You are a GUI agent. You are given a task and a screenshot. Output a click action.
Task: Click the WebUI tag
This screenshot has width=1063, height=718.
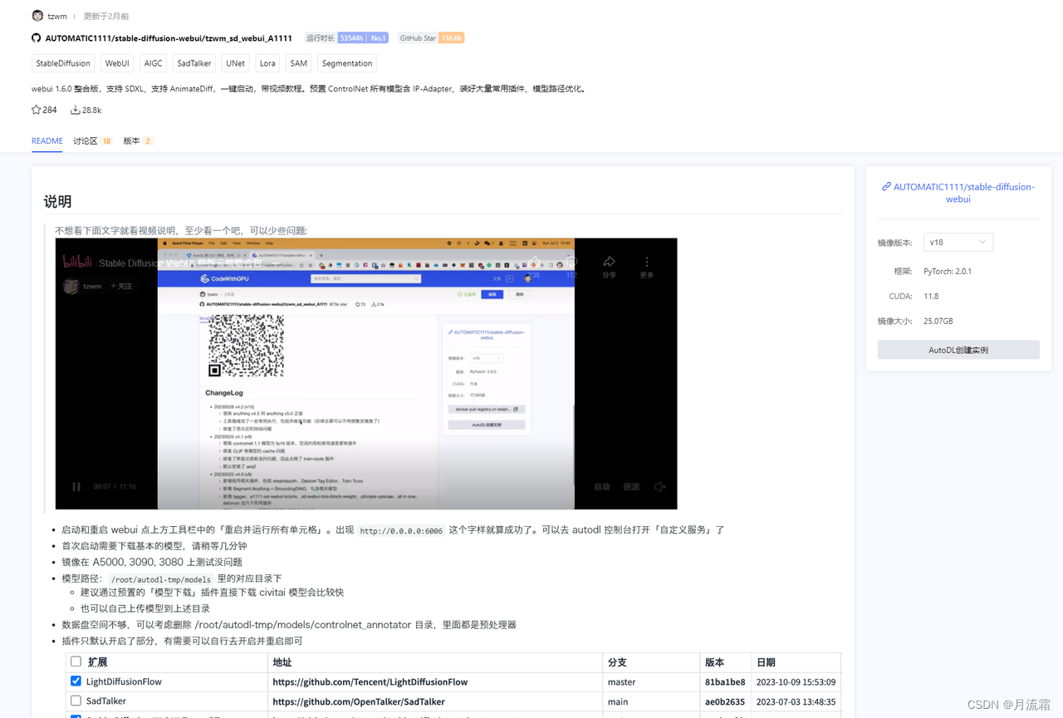[117, 63]
